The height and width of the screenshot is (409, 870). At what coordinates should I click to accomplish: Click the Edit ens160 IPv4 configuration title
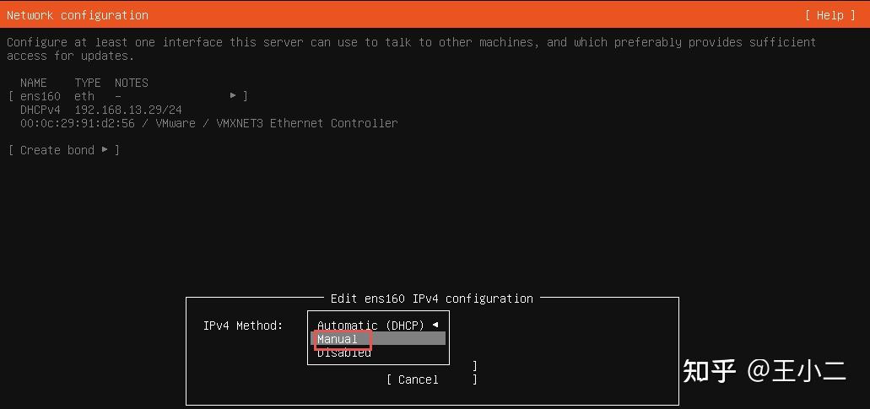point(432,299)
